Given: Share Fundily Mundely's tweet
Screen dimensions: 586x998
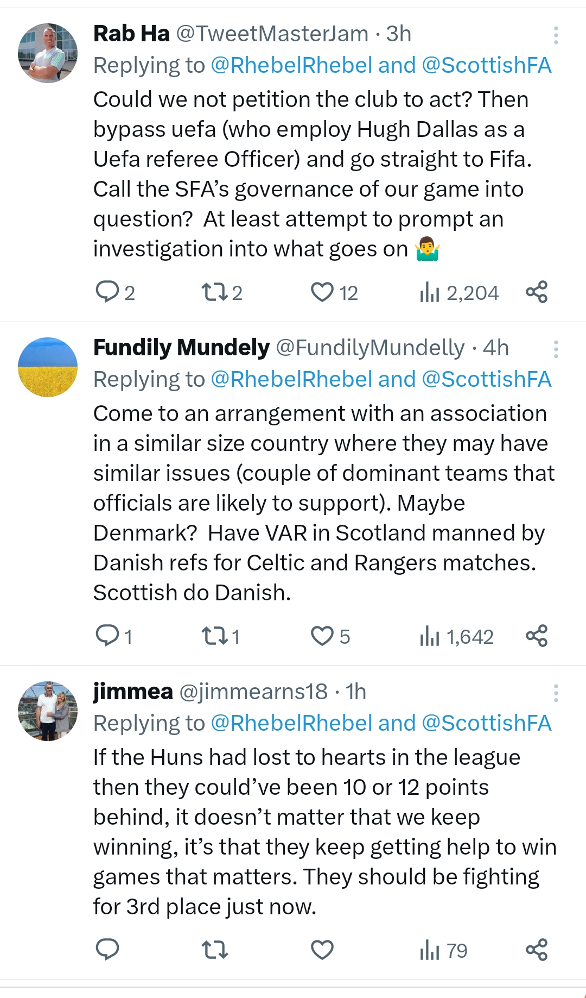Looking at the screenshot, I should click(x=537, y=636).
